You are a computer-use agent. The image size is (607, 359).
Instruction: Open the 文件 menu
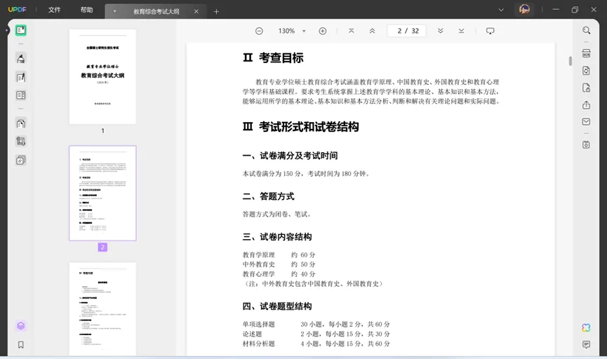point(54,10)
